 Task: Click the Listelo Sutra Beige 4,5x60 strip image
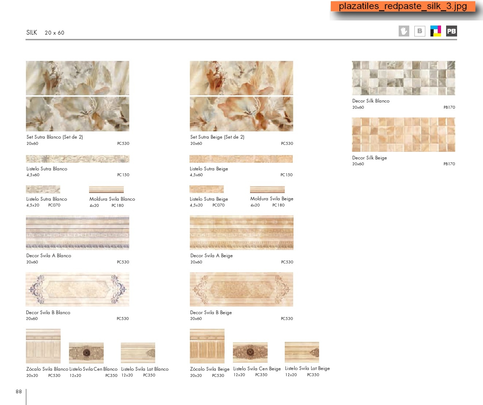pyautogui.click(x=241, y=159)
